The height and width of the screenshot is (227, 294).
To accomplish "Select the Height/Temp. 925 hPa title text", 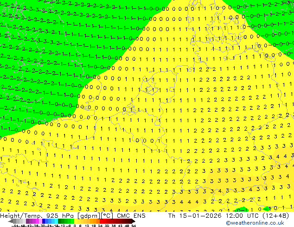I will tap(38, 216).
